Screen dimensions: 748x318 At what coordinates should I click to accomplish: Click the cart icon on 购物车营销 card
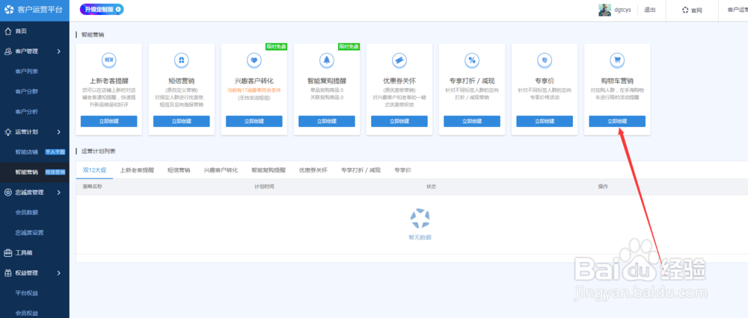point(617,60)
